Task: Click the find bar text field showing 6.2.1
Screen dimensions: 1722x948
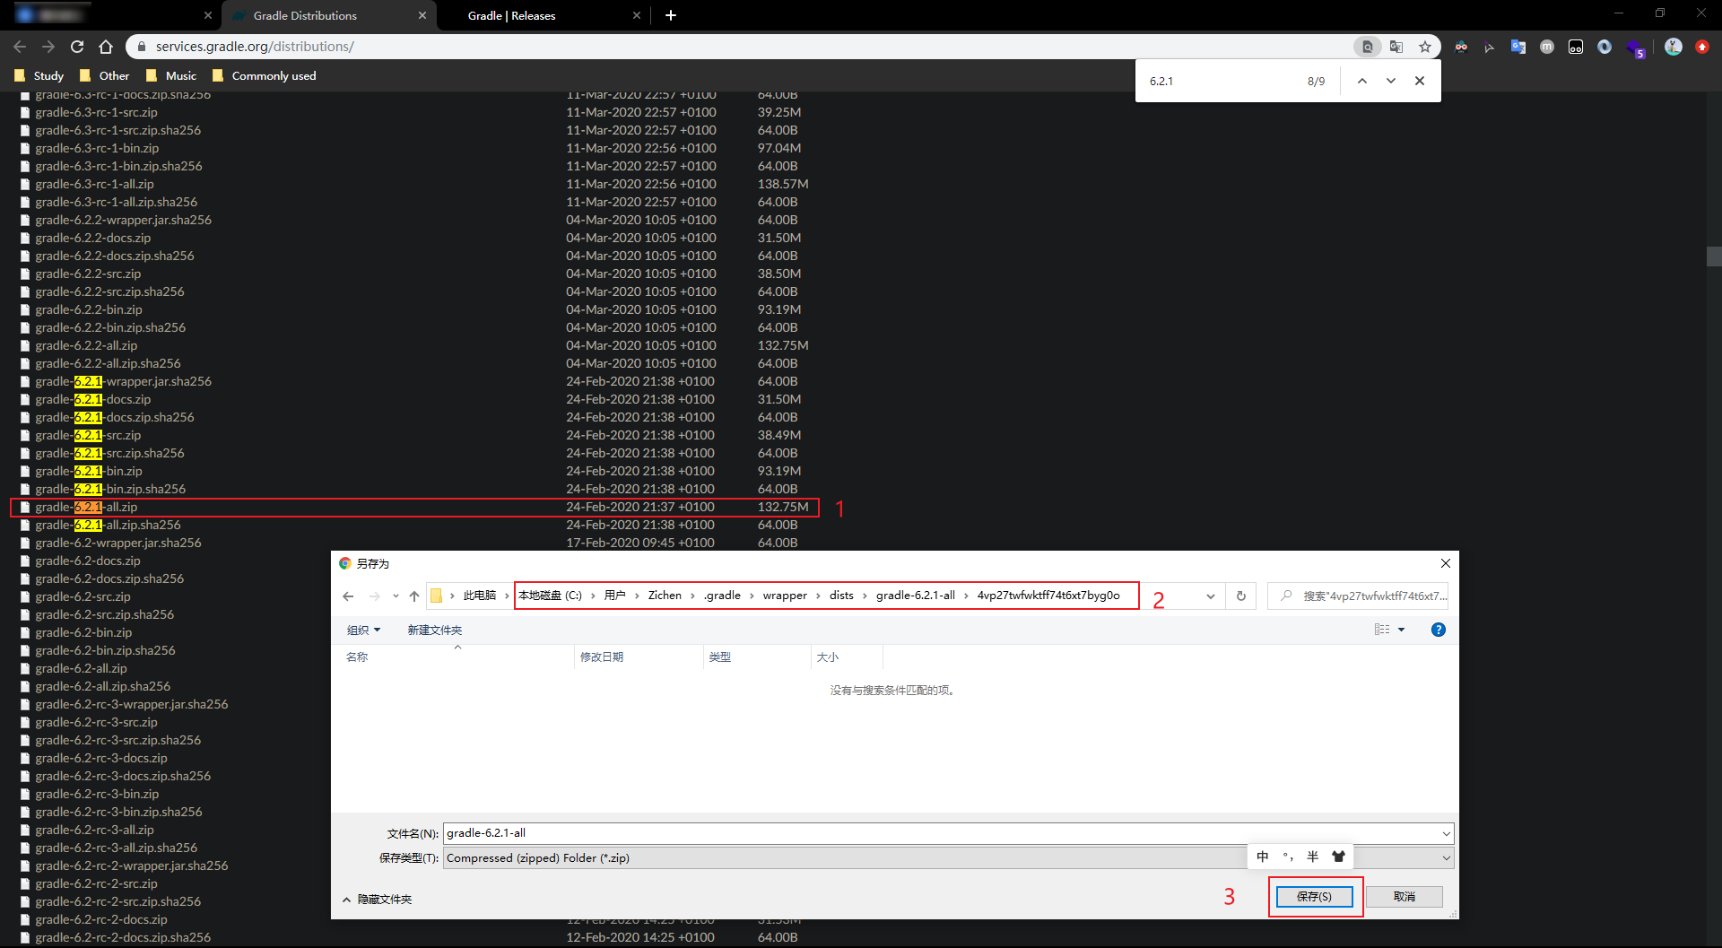Action: pyautogui.click(x=1220, y=81)
